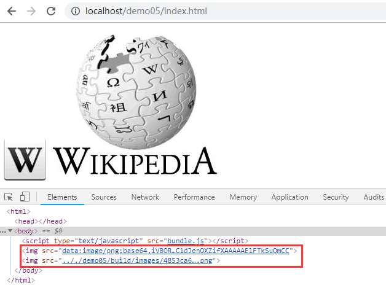Screen dimensions: 386x285
Task: Select the closing </body> tag
Action: [28, 270]
